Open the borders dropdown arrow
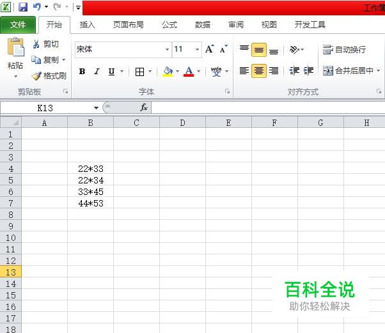 pyautogui.click(x=150, y=72)
